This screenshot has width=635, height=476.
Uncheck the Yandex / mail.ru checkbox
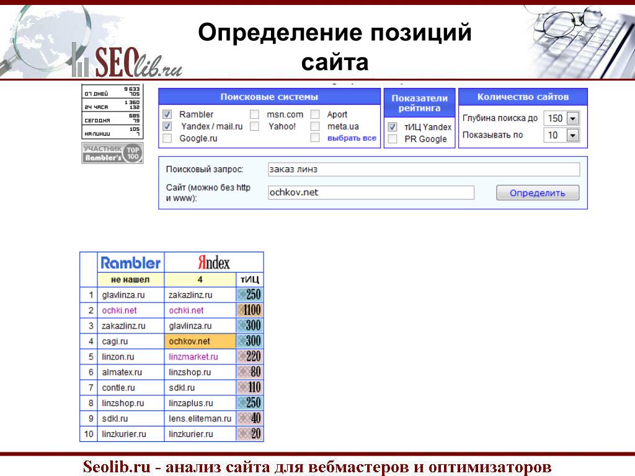click(x=167, y=126)
